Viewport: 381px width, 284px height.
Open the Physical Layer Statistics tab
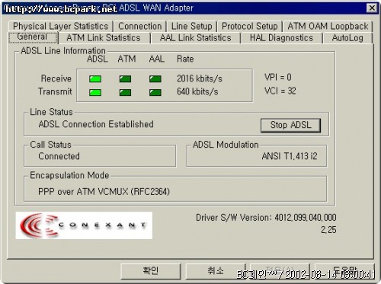click(61, 26)
